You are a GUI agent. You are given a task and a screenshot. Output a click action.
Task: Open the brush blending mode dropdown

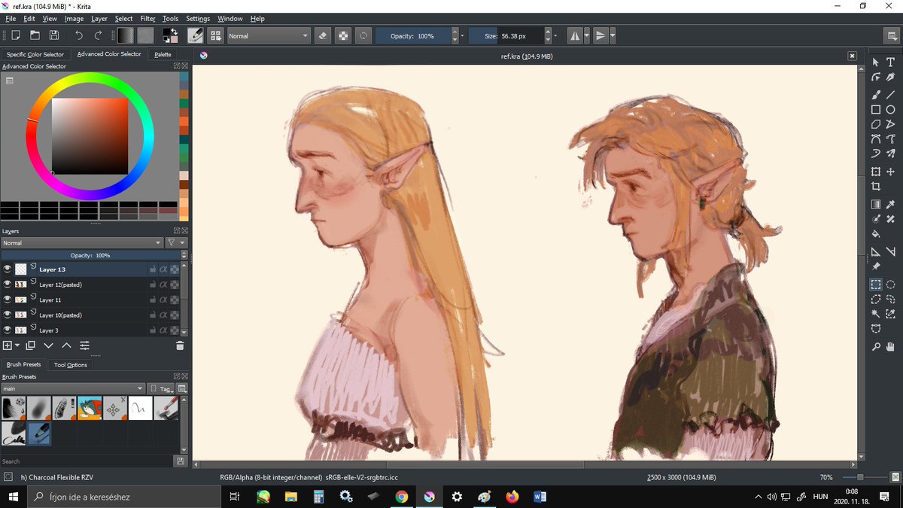pos(268,35)
